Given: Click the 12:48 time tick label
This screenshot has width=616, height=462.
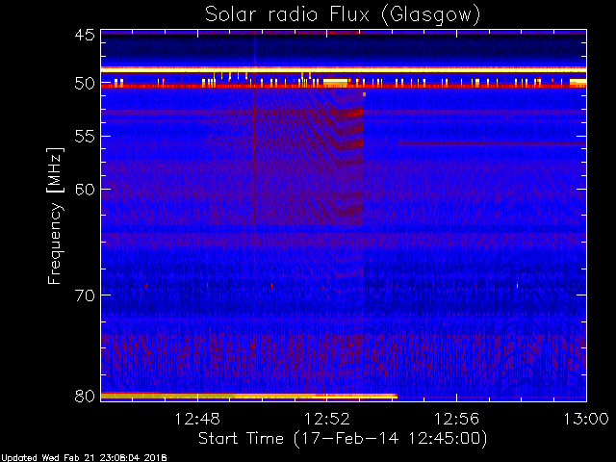Looking at the screenshot, I should [x=197, y=420].
